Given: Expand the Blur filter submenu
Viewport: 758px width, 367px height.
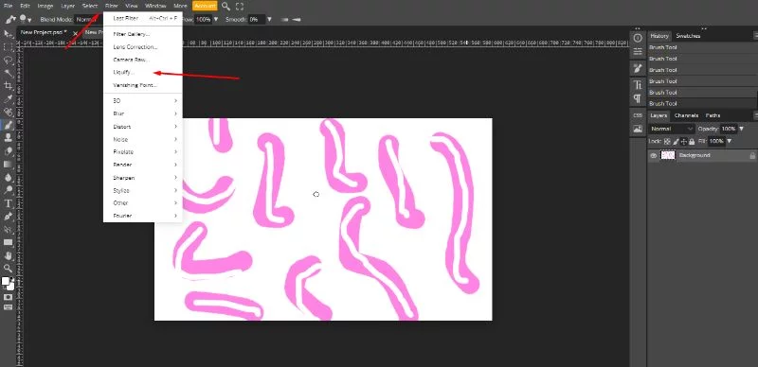Looking at the screenshot, I should [x=143, y=114].
